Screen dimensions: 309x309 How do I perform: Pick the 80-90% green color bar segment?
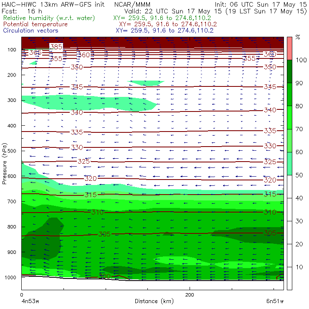289,94
